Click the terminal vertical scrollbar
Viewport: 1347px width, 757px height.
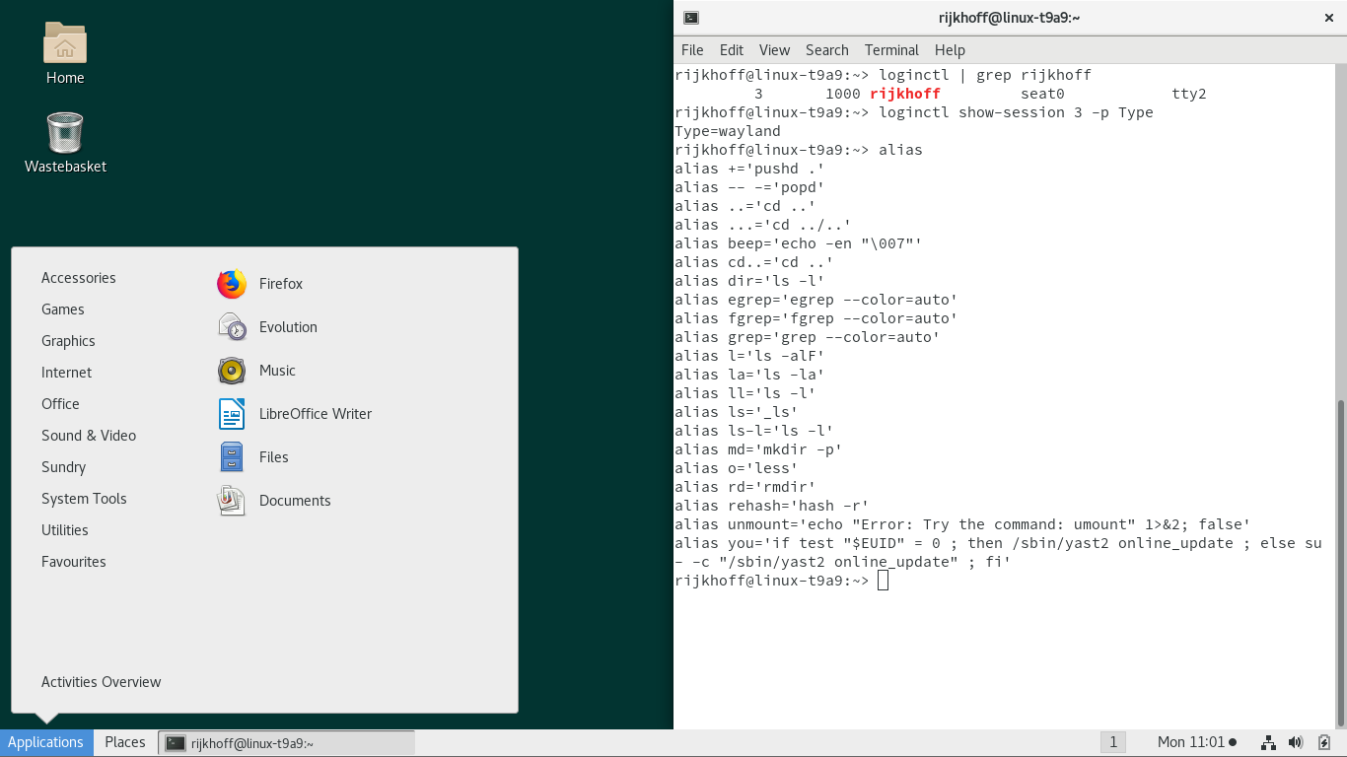coord(1340,562)
